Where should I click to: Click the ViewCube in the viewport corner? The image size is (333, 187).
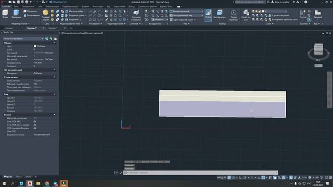click(x=318, y=49)
